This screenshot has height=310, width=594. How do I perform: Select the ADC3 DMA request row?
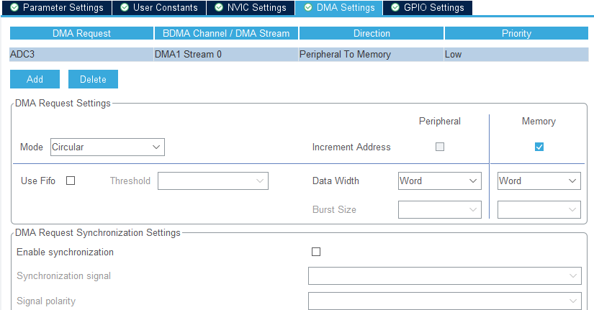point(299,55)
